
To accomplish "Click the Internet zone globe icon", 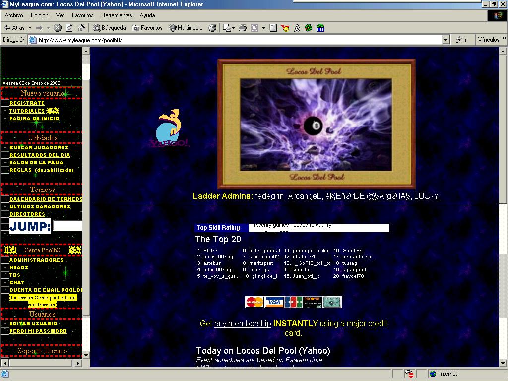I will (x=433, y=374).
